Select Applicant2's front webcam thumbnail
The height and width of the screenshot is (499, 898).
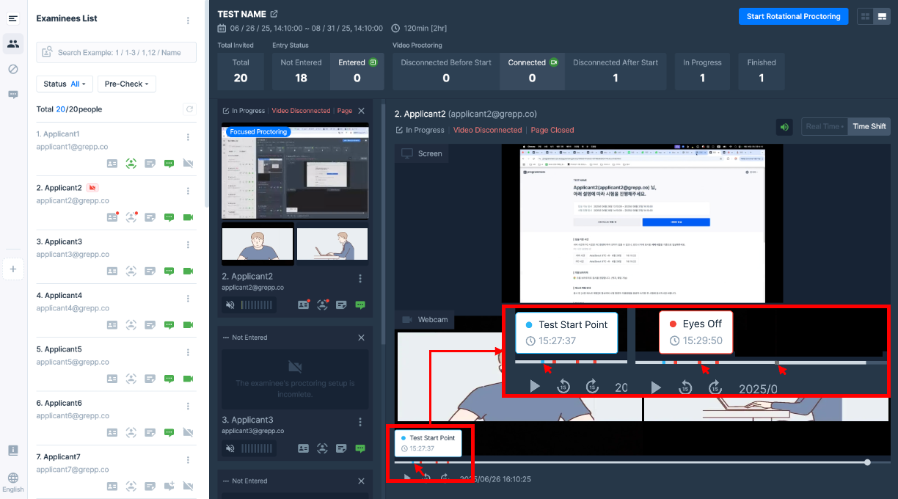click(258, 244)
